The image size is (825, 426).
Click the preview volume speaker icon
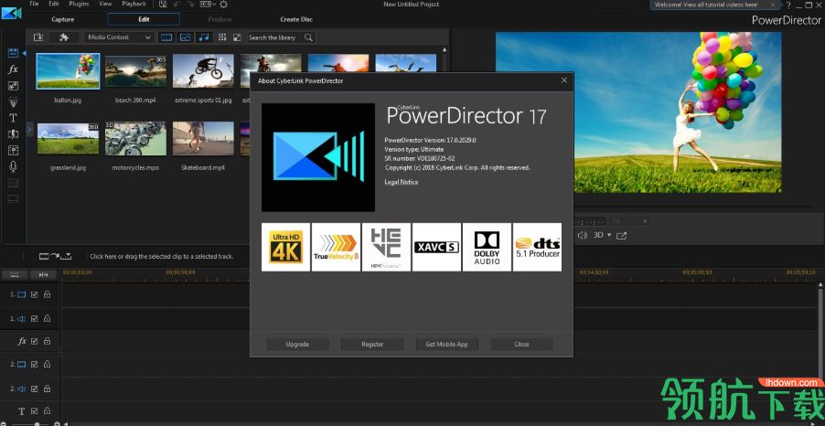pyautogui.click(x=582, y=236)
